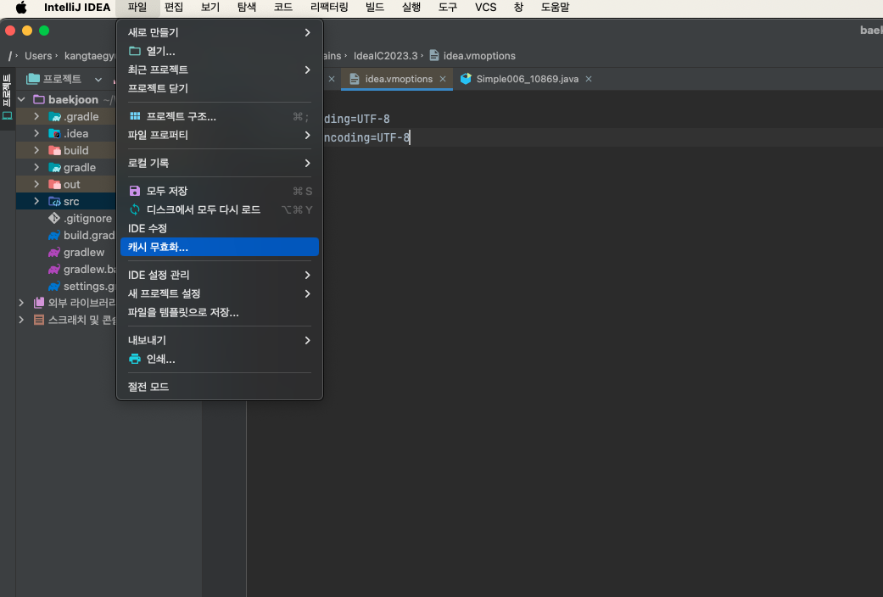Click the .gitignore git icon
Viewport: 883px width, 597px height.
click(x=54, y=218)
